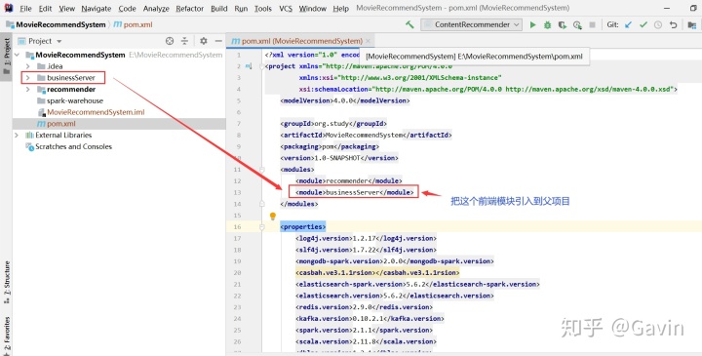
Task: Click the kafka.version property line
Action: pyautogui.click(x=370, y=318)
